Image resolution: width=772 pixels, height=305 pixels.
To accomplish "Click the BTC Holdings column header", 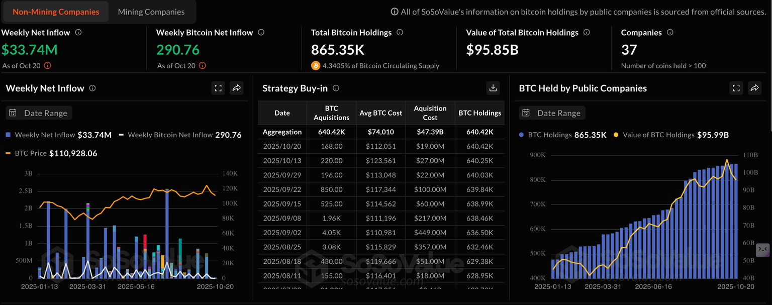I will (480, 113).
